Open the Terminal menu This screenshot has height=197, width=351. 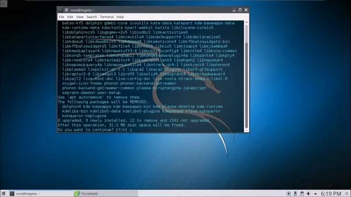(107, 17)
